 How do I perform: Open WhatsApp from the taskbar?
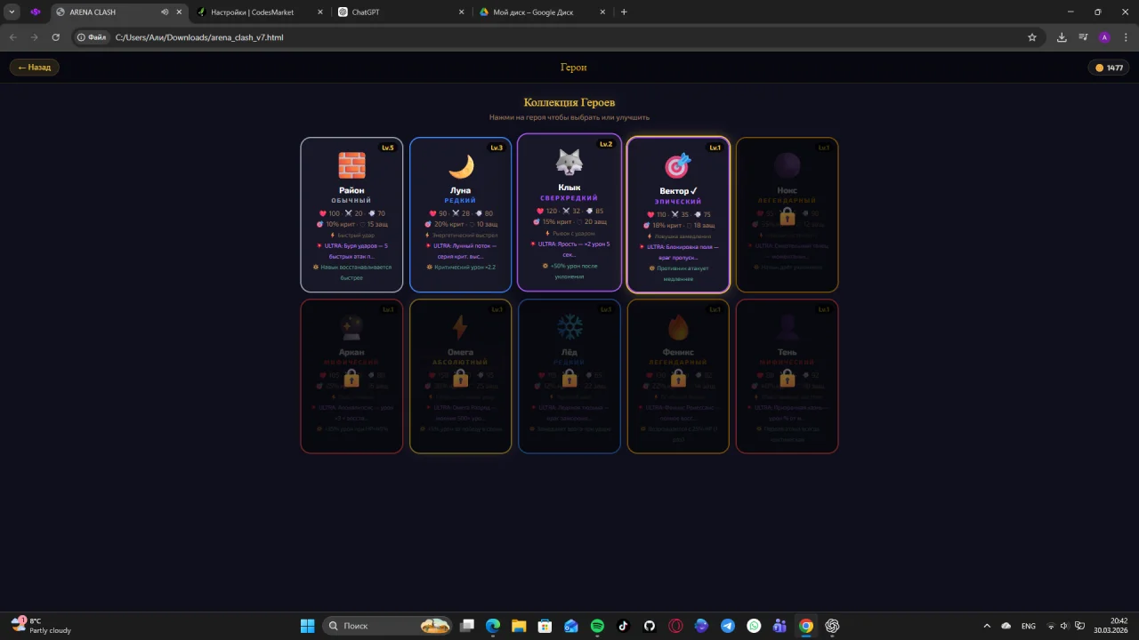click(754, 626)
